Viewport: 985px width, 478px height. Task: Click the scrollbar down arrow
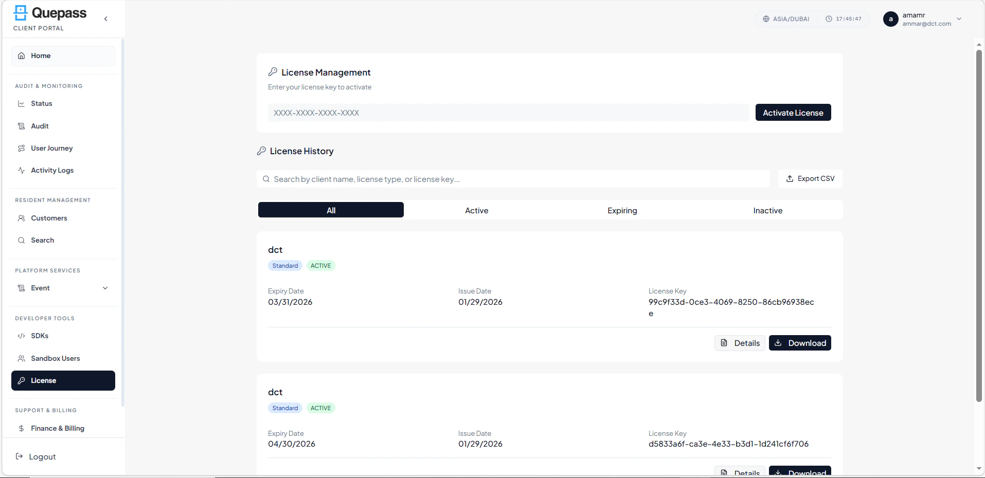pos(979,469)
